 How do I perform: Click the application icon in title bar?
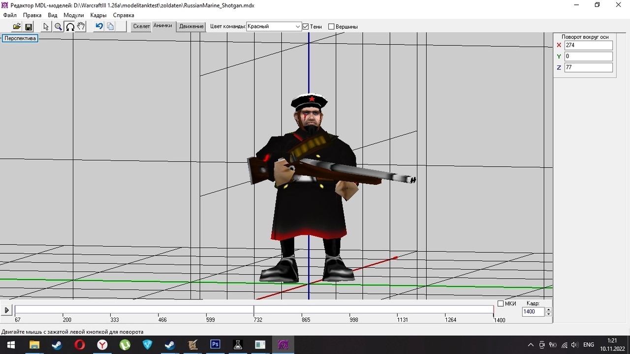5,5
